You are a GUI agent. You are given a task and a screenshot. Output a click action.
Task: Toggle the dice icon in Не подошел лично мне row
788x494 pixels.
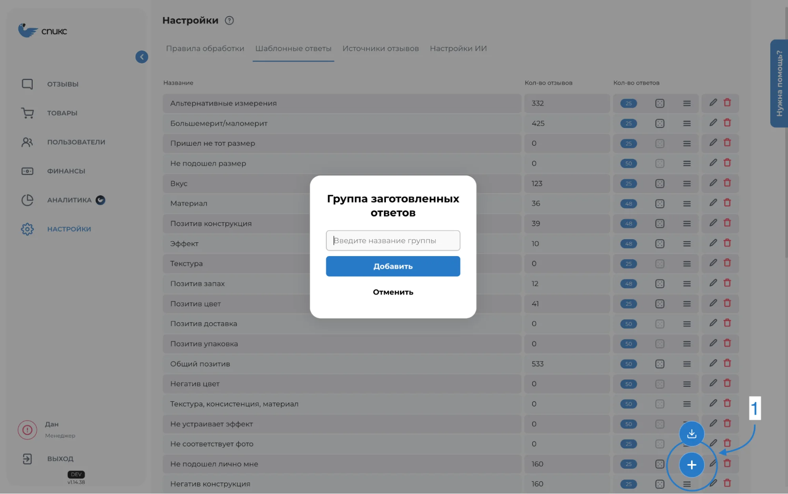(x=659, y=464)
